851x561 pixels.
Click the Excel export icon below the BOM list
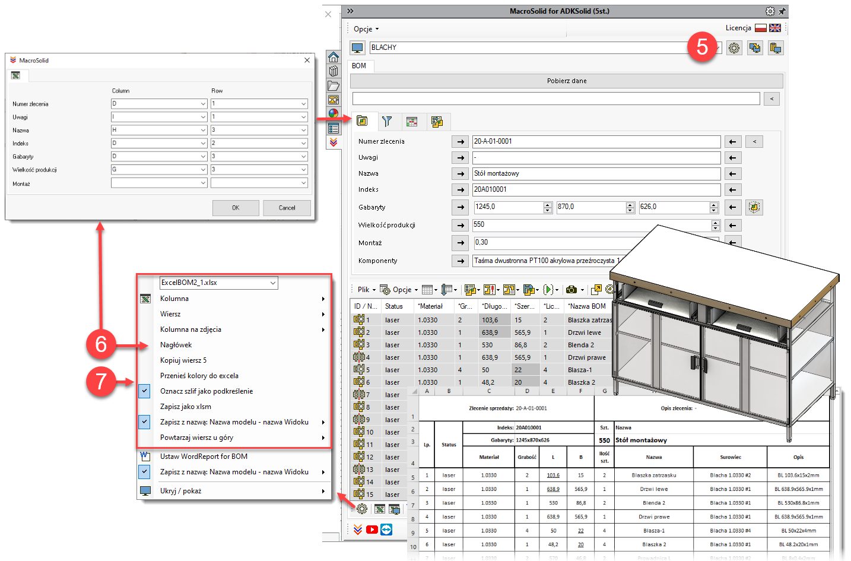(380, 509)
